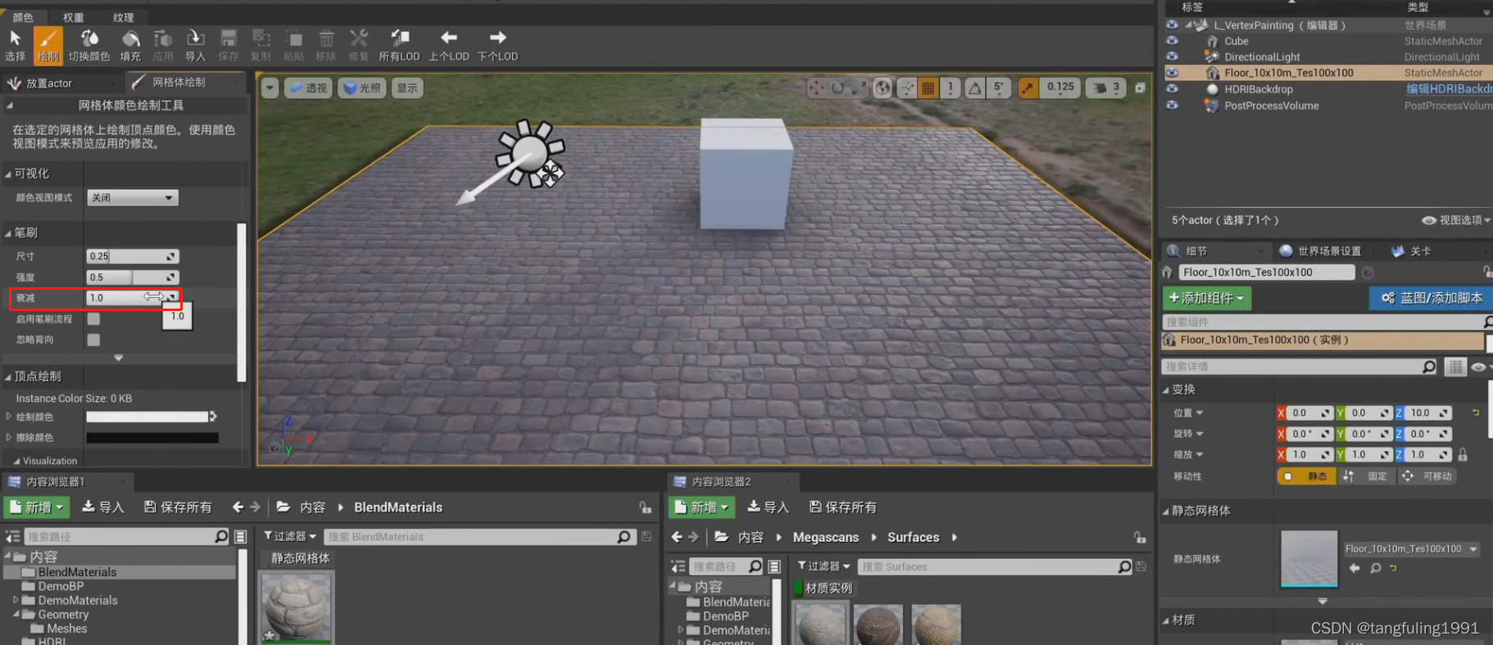Open the 视图选项 view options menu

click(x=1457, y=220)
